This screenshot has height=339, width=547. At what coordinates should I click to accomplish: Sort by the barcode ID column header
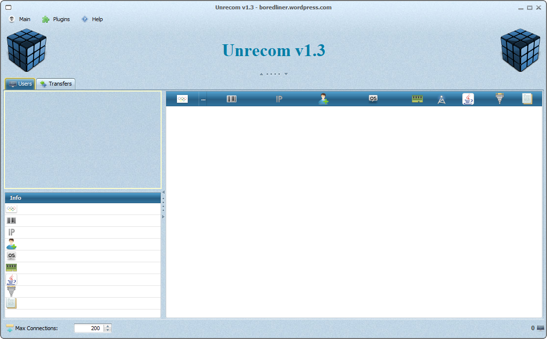pyautogui.click(x=232, y=99)
